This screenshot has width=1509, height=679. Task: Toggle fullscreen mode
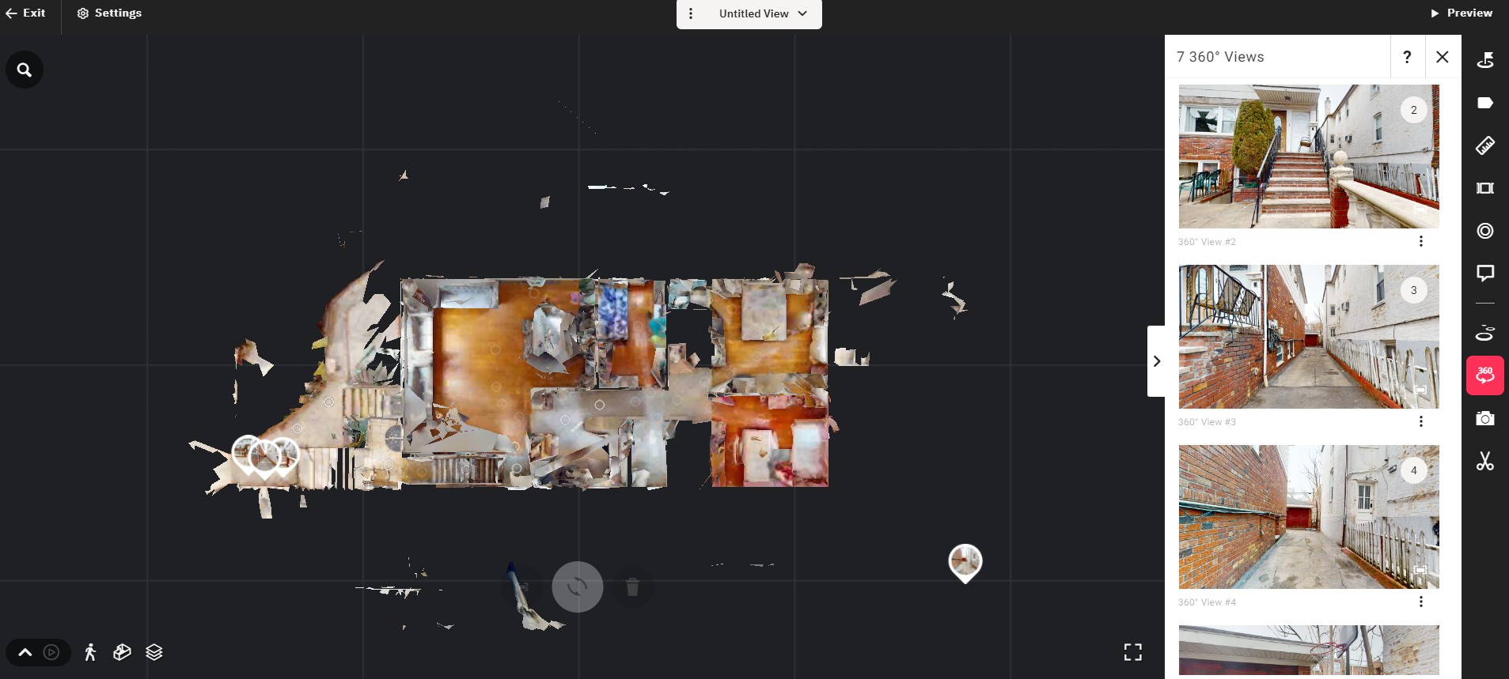click(1133, 652)
